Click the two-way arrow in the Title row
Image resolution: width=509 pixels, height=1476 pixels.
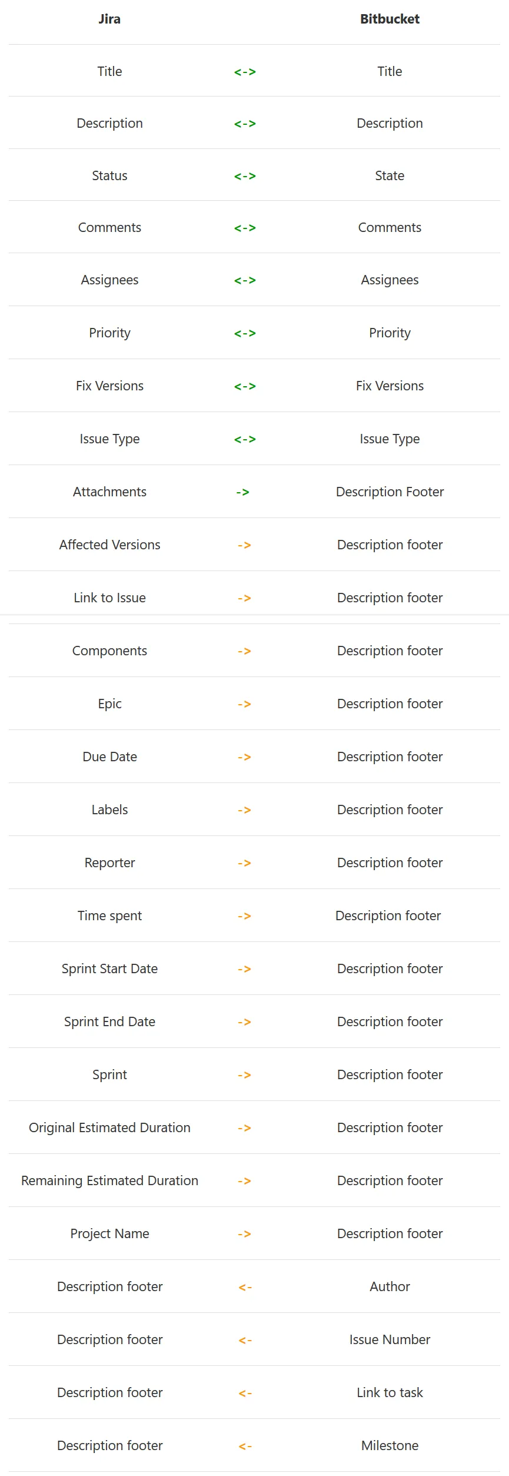tap(245, 72)
